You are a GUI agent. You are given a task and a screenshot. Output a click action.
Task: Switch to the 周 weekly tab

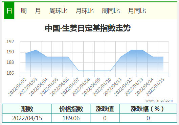coord(24,11)
